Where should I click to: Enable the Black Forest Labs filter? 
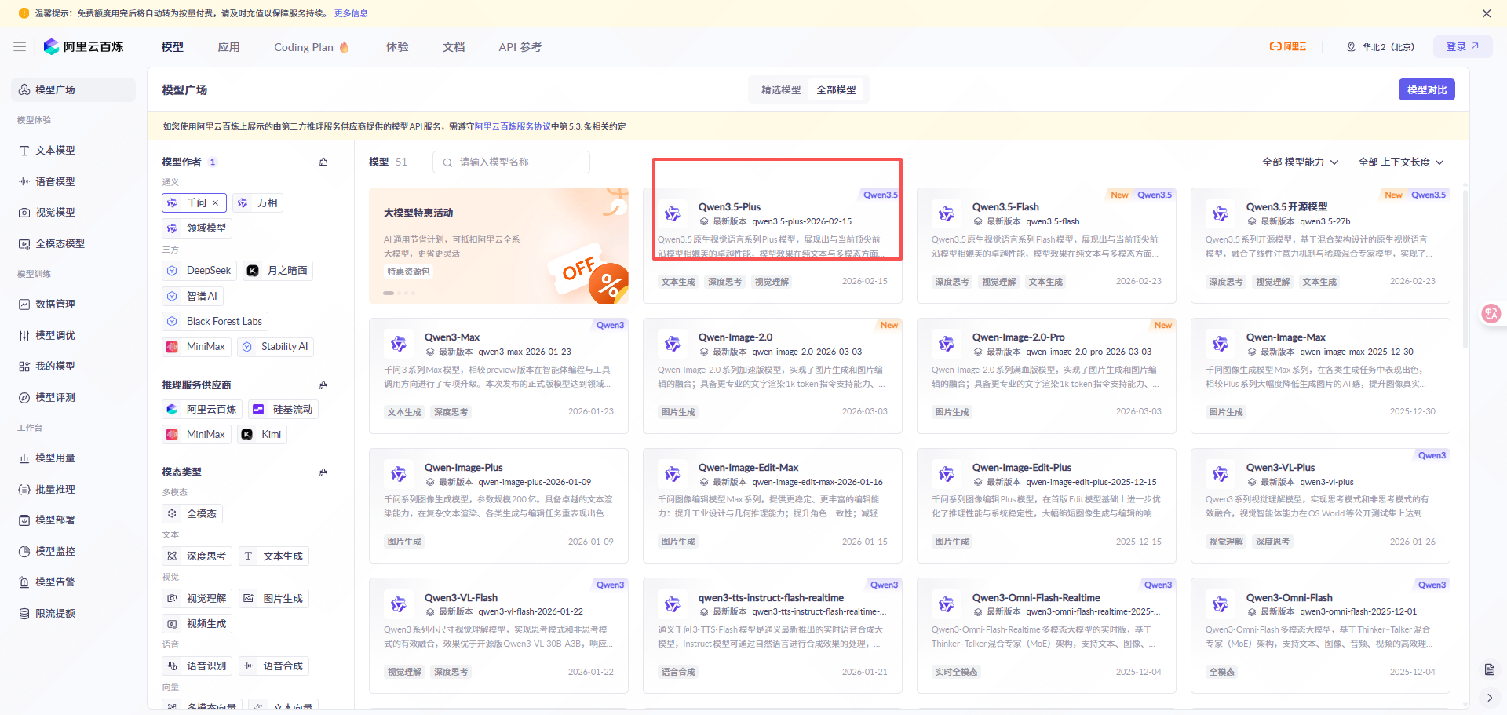(215, 321)
